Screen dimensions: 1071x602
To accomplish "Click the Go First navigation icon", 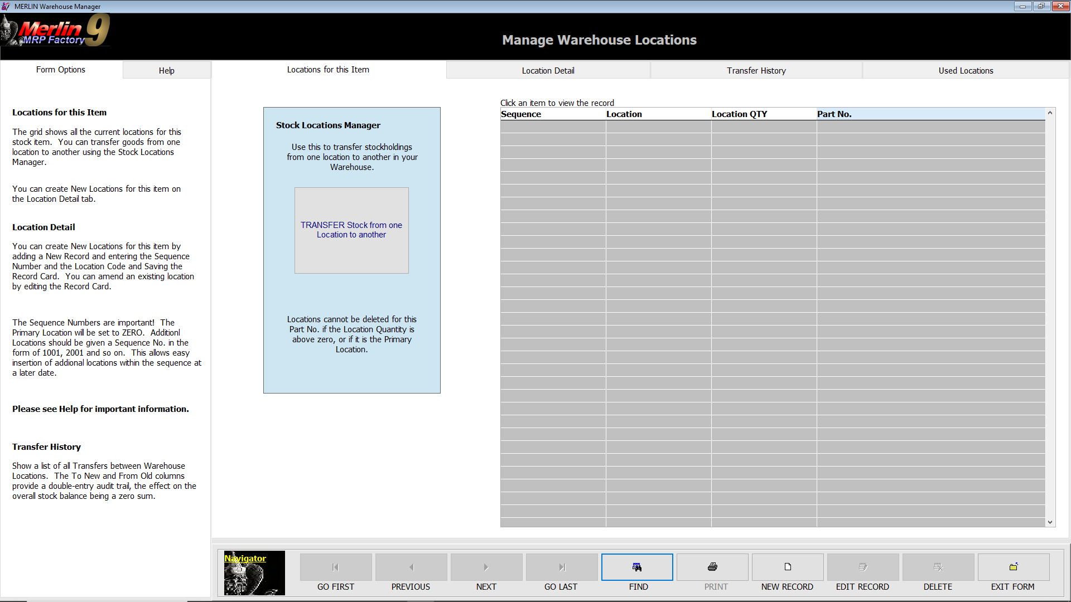I will (x=335, y=567).
